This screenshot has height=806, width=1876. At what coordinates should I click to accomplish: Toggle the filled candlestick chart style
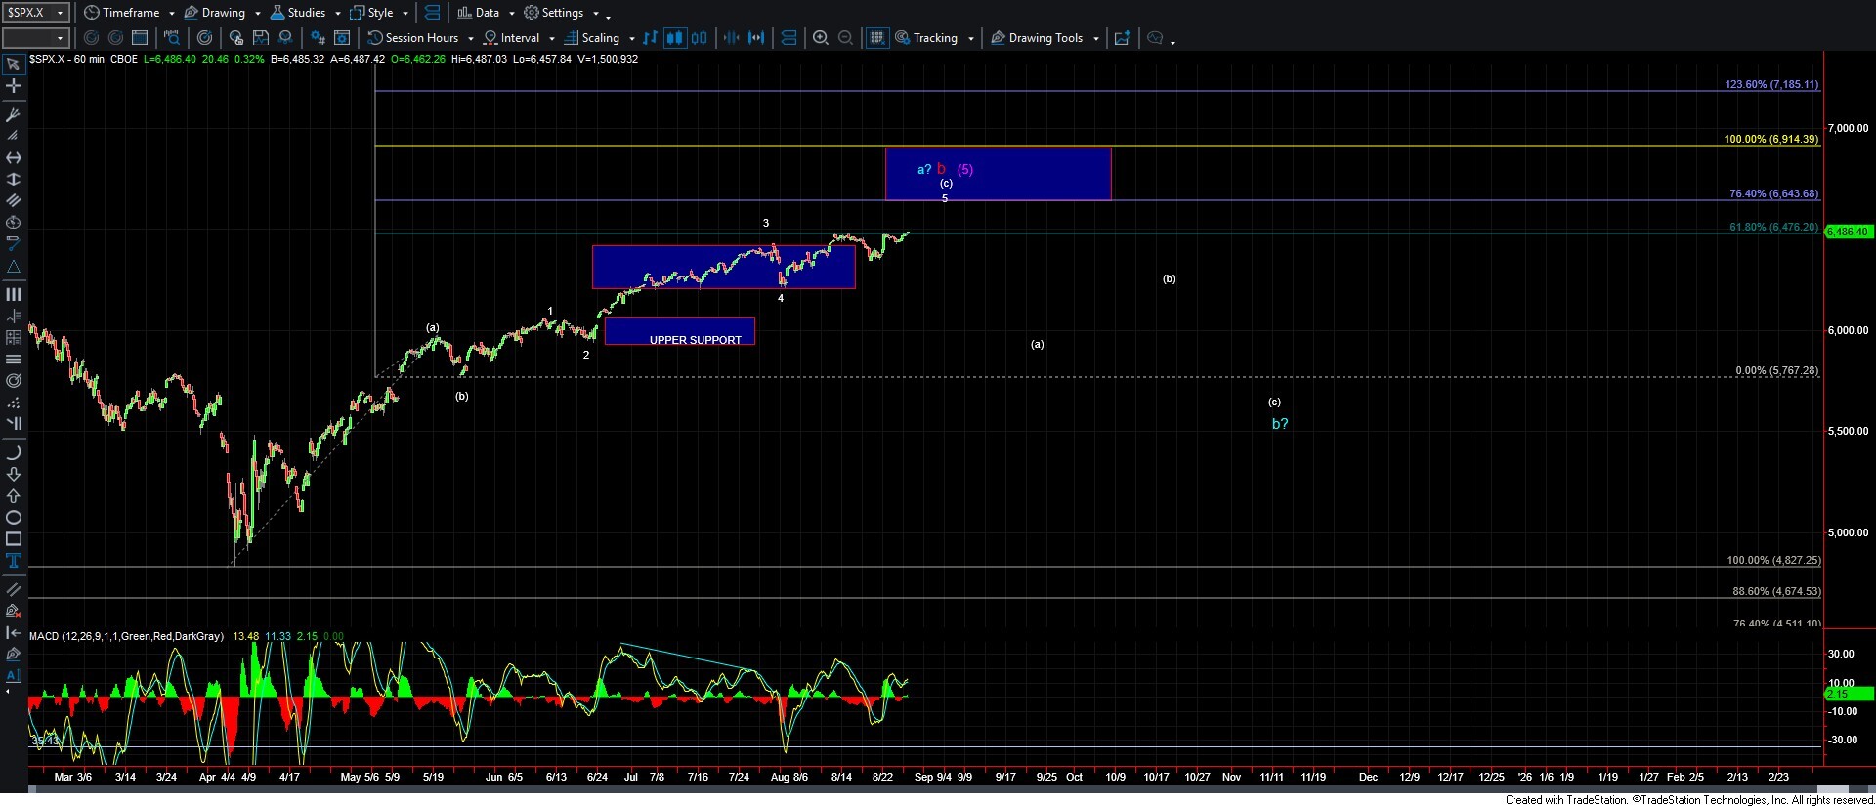[x=674, y=38]
